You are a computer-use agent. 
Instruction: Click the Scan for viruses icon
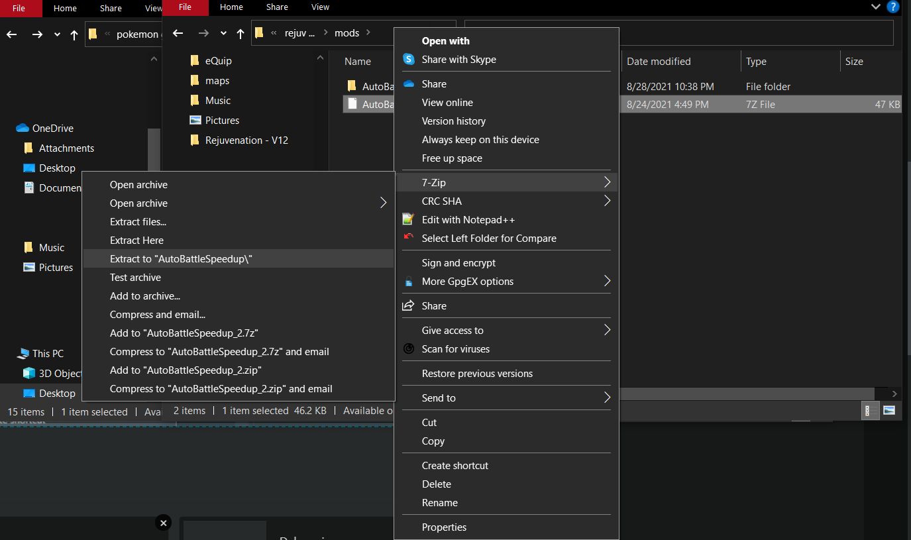tap(409, 349)
